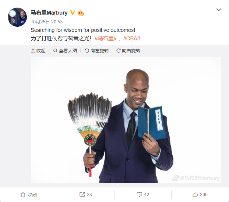This screenshot has width=229, height=202.
Task: Open the post options chevron dropdown
Action: (218, 10)
